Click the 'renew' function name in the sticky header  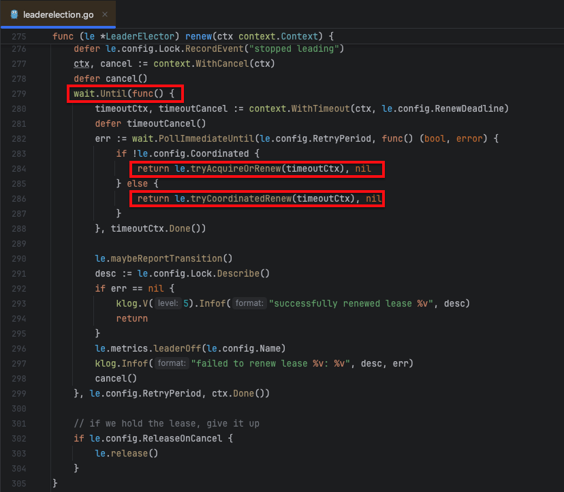(198, 36)
